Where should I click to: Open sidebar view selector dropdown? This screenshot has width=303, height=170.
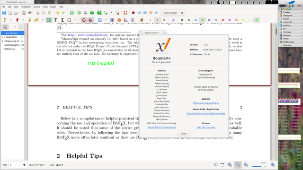coord(15,27)
